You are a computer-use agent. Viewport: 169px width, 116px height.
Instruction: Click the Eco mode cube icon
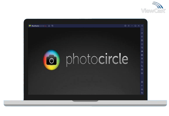tap(142, 69)
